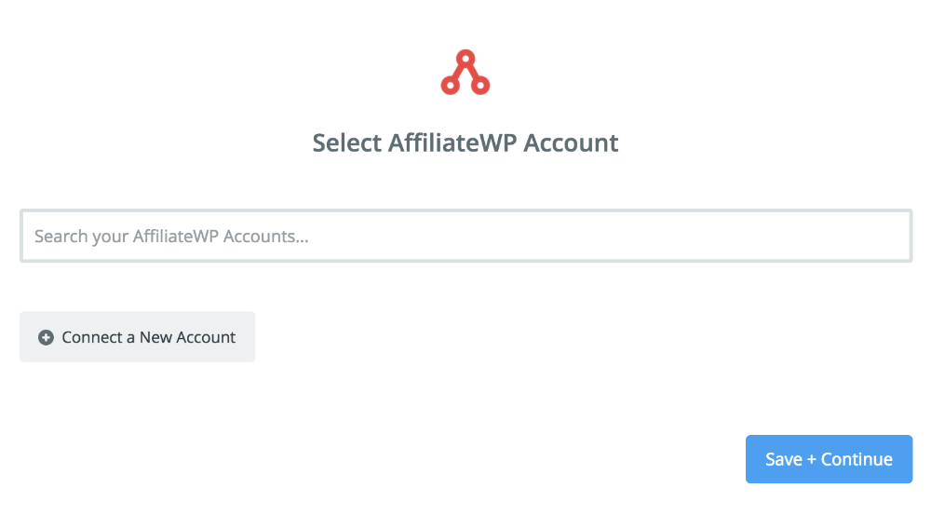Click the blue Save + Continue button

coord(829,459)
